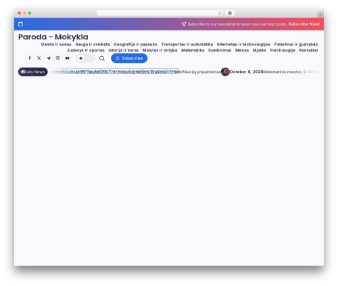Screen dimensions: 338x286
Task: Click the paper plane newsletter icon
Action: point(184,24)
